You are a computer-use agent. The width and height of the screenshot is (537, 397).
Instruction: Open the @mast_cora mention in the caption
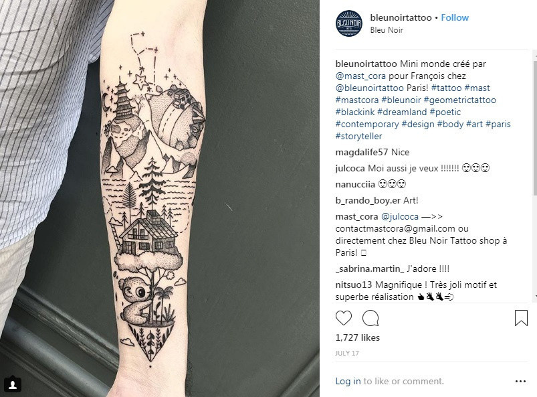pos(360,76)
